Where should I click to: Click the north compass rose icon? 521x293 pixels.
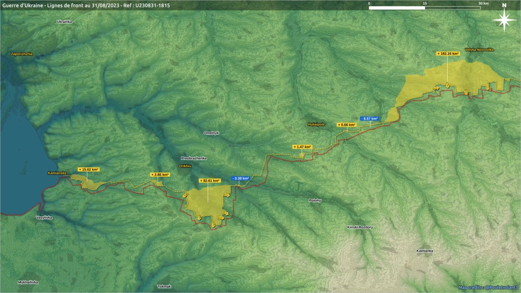(x=504, y=19)
